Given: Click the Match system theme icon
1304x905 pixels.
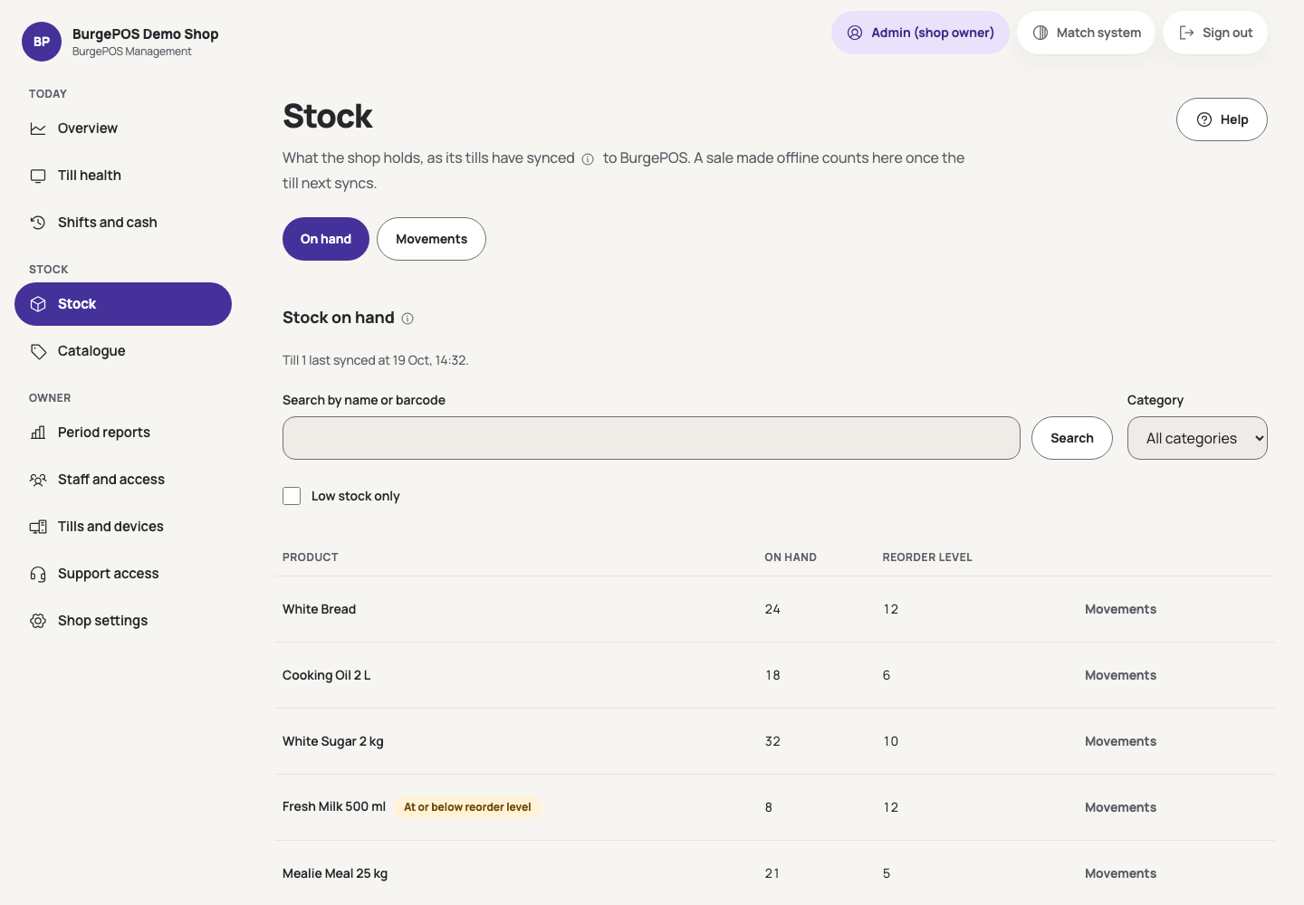Looking at the screenshot, I should coord(1040,33).
